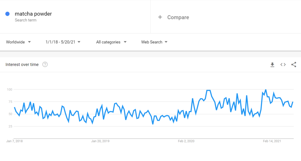Image resolution: width=301 pixels, height=161 pixels.
Task: Select the Feb 2, 2020 axis label
Action: pos(186,141)
